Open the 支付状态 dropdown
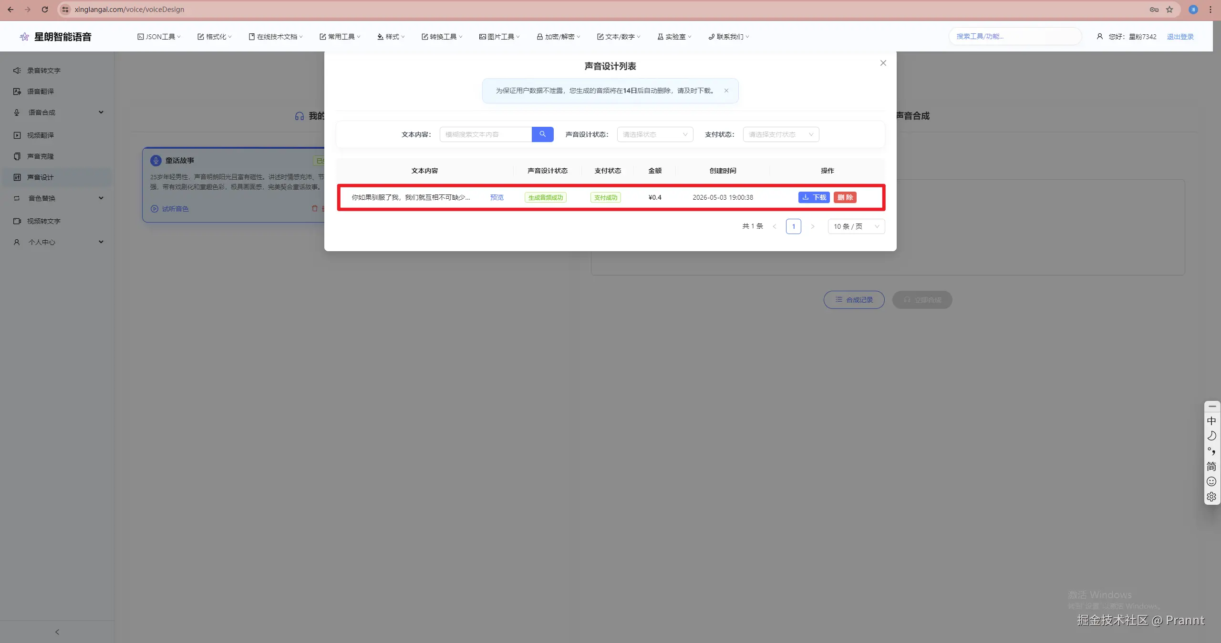 click(781, 134)
